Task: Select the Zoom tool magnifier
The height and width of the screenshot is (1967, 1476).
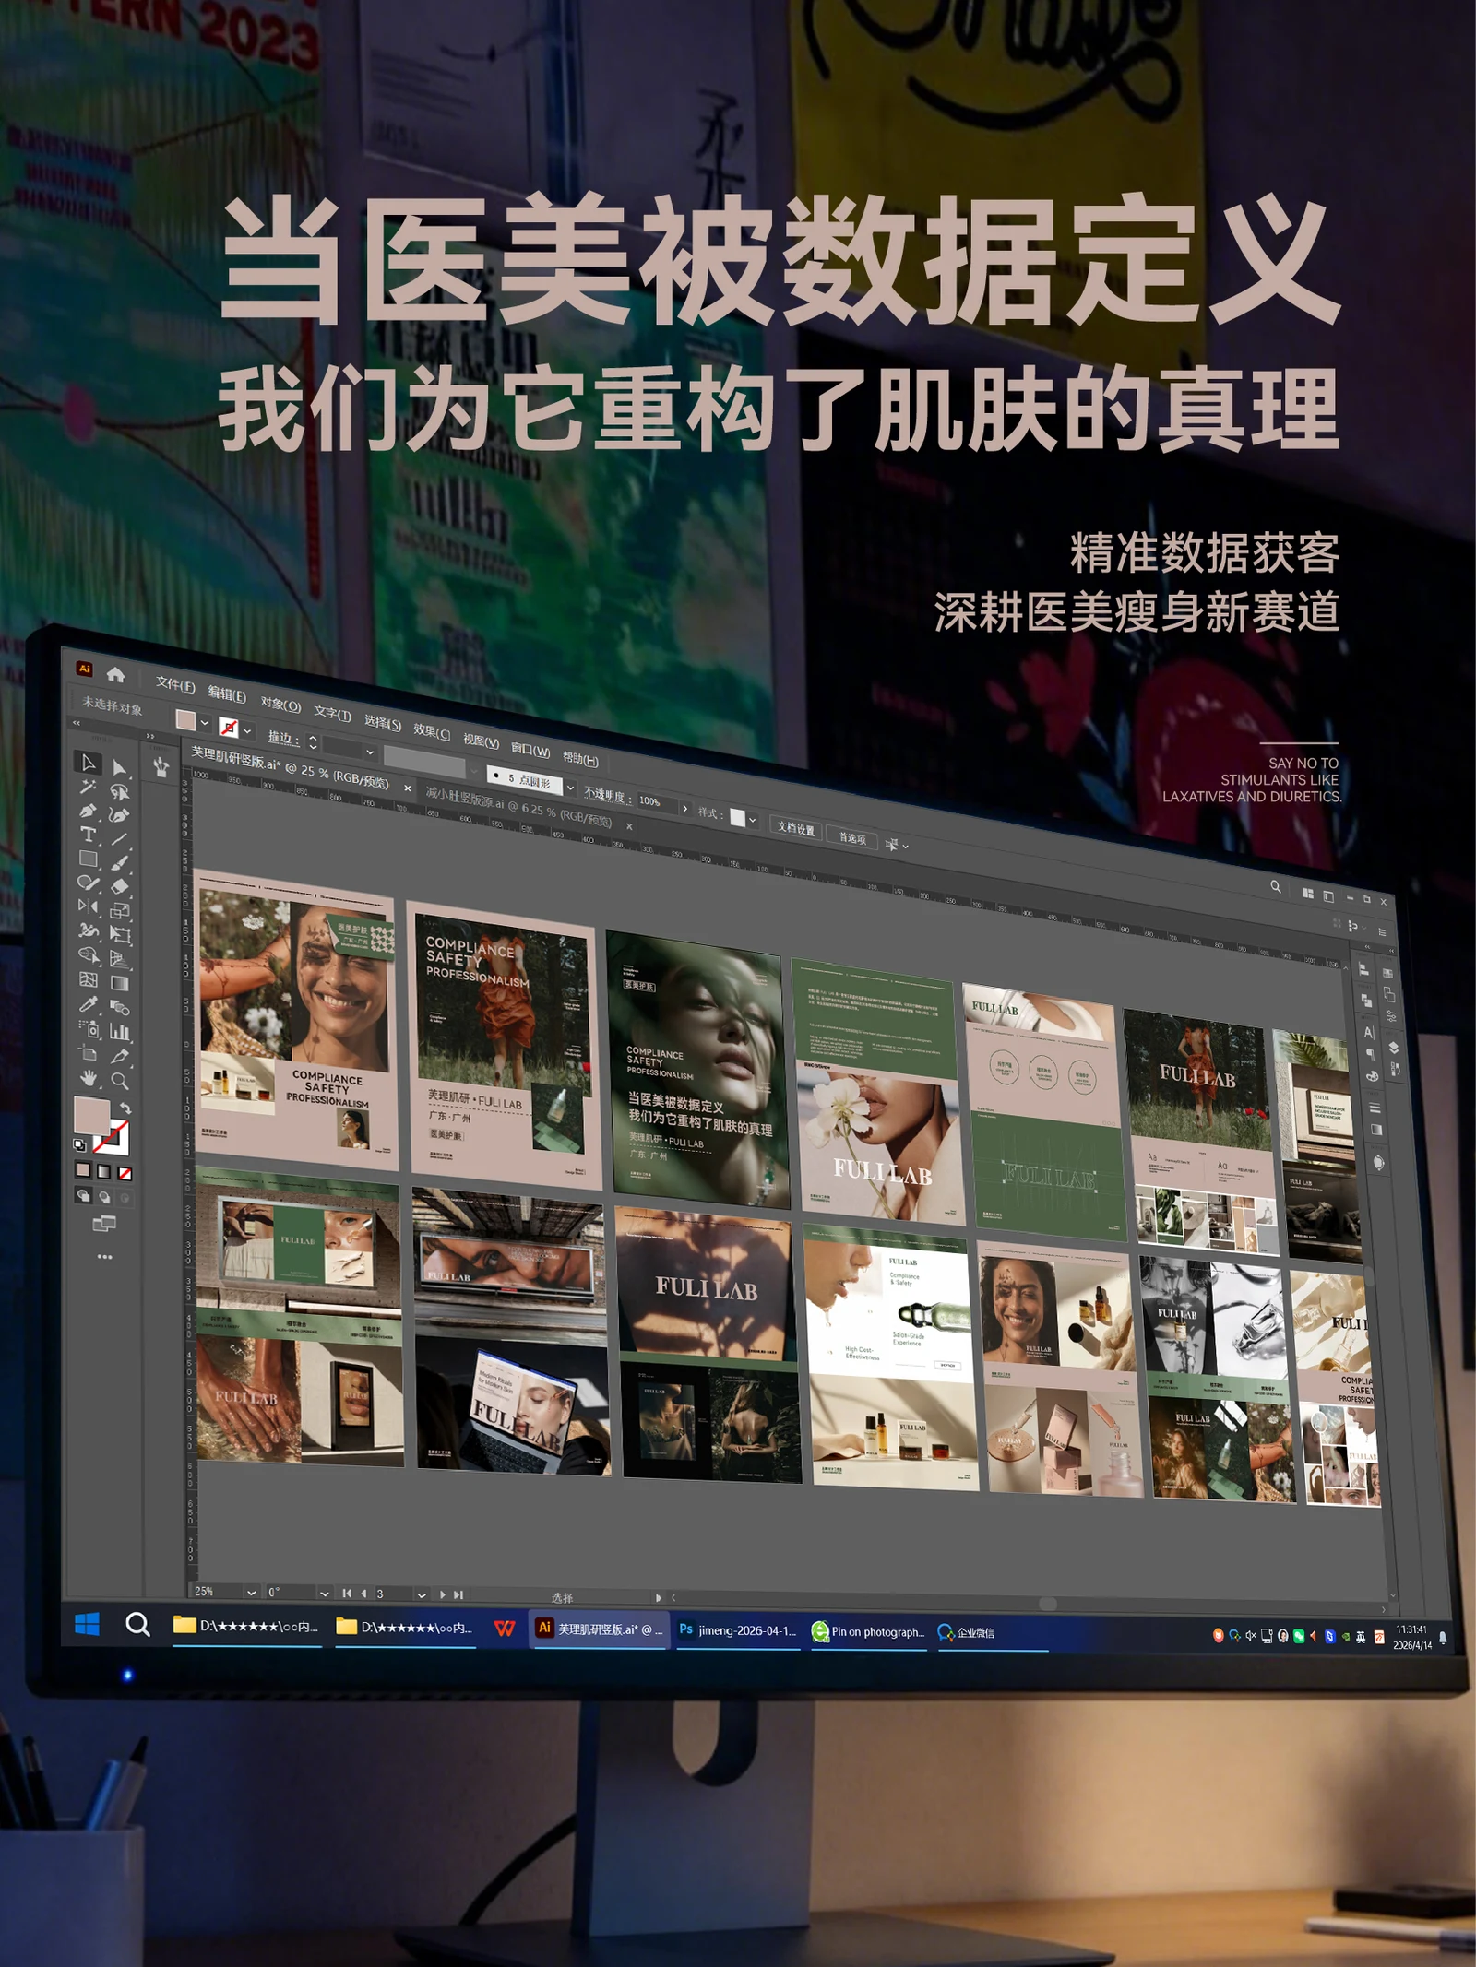Action: point(119,1080)
